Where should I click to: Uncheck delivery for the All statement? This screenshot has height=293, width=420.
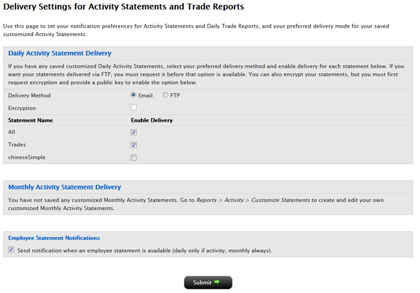pos(133,132)
